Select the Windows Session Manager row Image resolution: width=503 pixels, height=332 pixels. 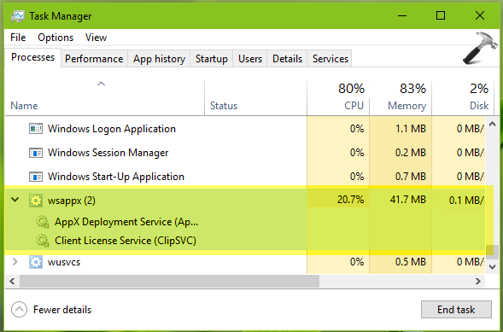[x=245, y=153]
